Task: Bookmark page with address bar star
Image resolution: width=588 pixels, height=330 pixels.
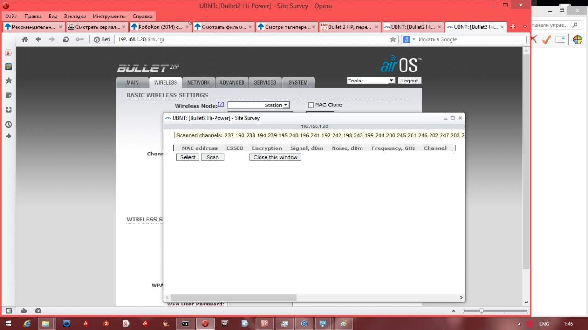Action: point(393,39)
